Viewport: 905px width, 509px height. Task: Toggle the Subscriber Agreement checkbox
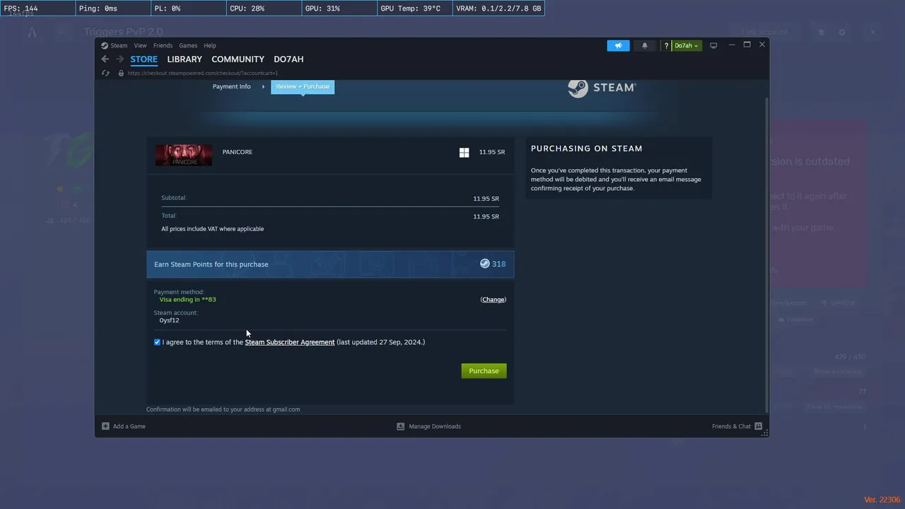(x=157, y=342)
